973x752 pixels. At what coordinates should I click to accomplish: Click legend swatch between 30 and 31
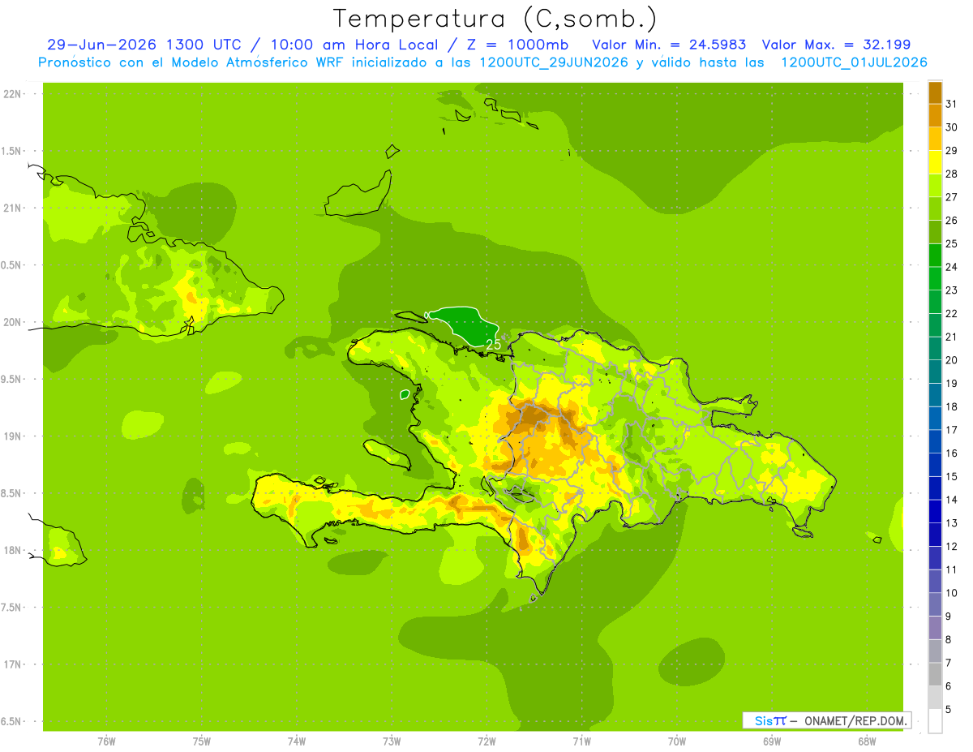(x=935, y=116)
